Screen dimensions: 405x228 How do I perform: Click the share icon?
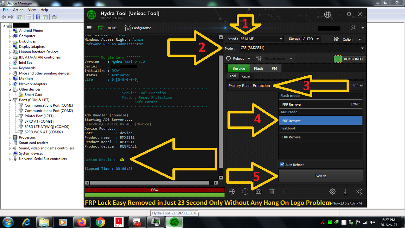pyautogui.click(x=358, y=191)
